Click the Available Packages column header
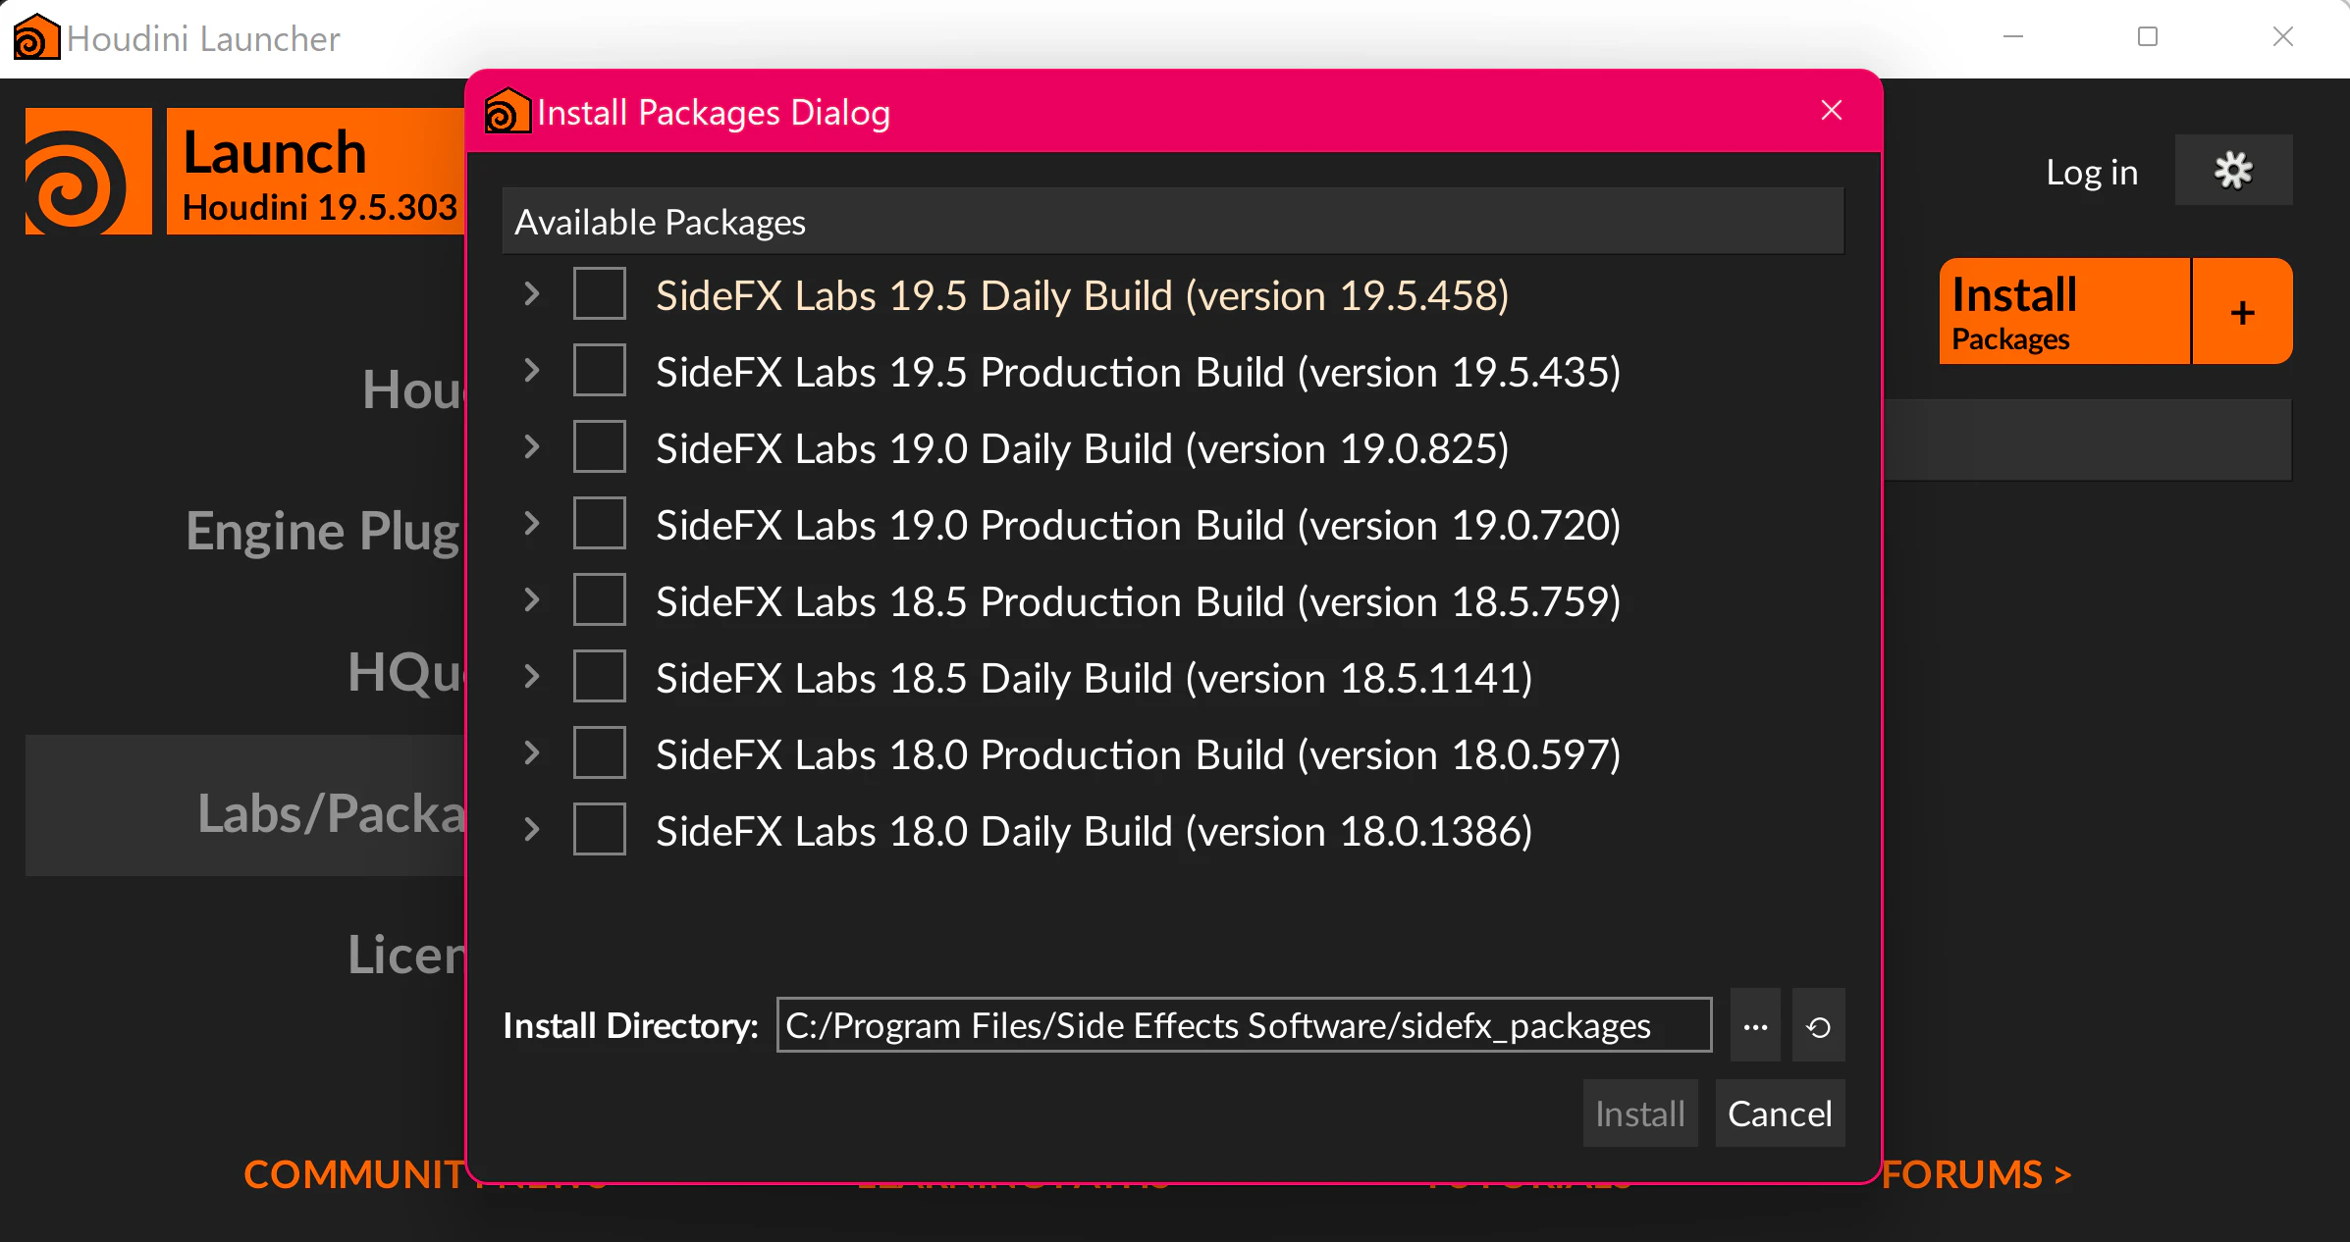Screen dimensions: 2350x1242 (x=1173, y=222)
